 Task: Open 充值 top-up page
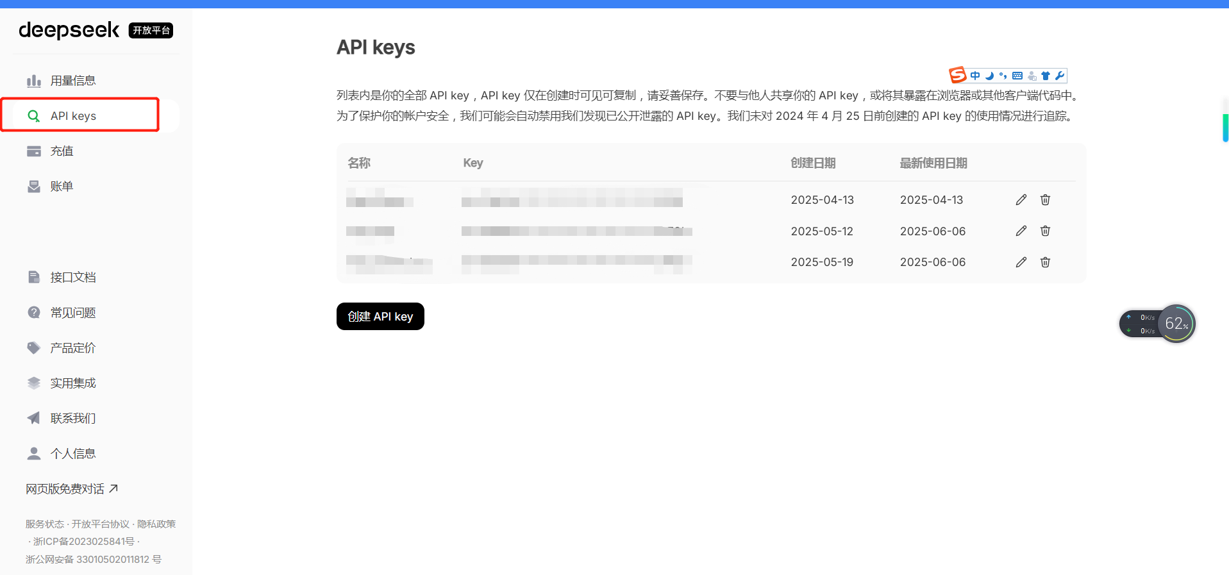click(62, 151)
